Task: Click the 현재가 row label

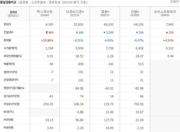Action: [x=7, y=24]
